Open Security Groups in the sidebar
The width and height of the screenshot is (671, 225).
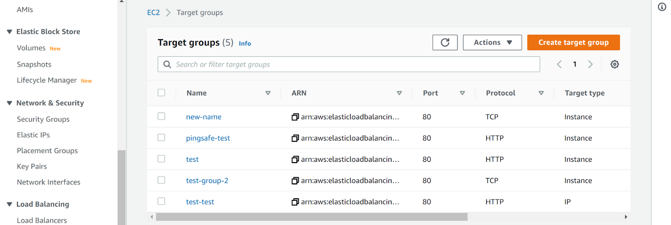pyautogui.click(x=43, y=119)
